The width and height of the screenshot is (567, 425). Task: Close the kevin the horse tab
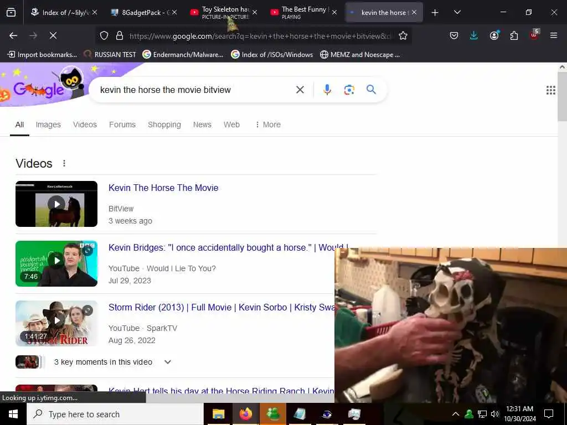(414, 13)
